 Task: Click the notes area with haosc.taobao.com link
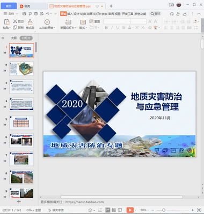tap(72, 202)
